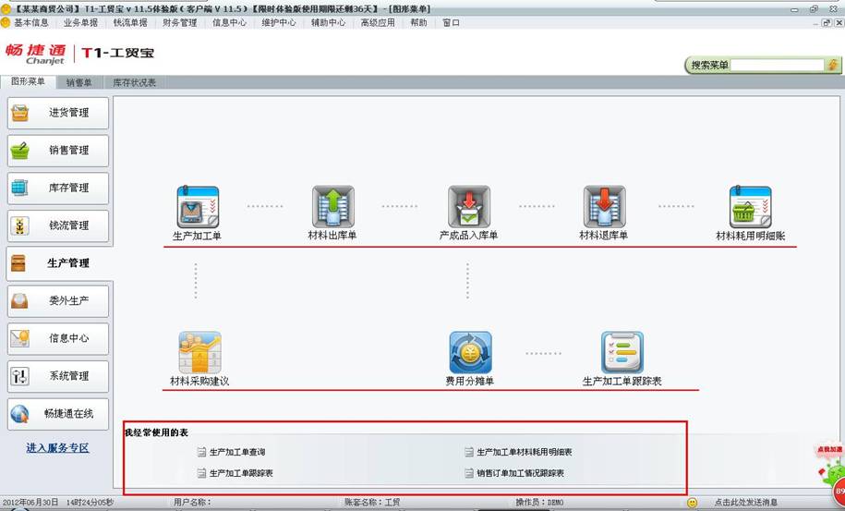Screen dimensions: 845x511
Task: Open the 辅助中心 menu
Action: pyautogui.click(x=329, y=22)
